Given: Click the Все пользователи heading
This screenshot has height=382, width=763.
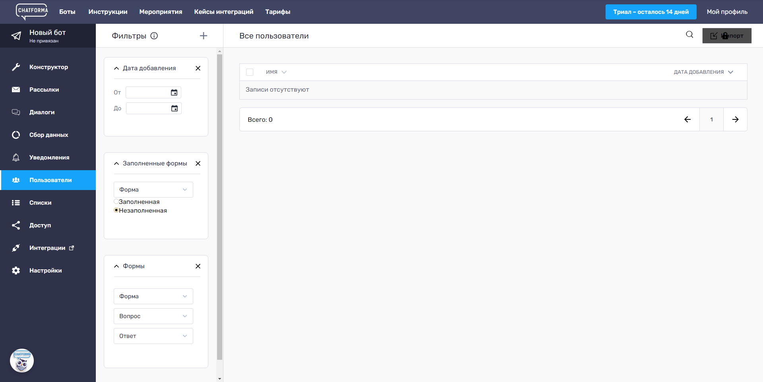Looking at the screenshot, I should [x=274, y=36].
